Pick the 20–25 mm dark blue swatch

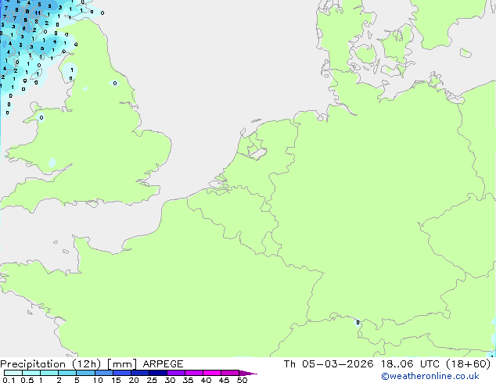click(x=140, y=373)
